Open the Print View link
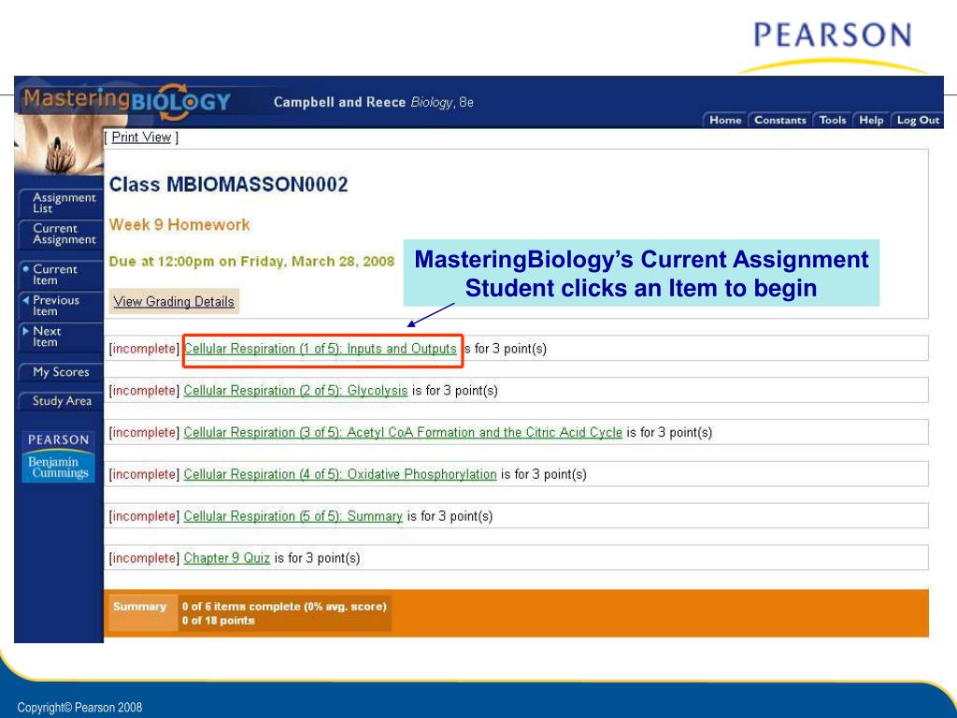The image size is (957, 718). click(141, 137)
